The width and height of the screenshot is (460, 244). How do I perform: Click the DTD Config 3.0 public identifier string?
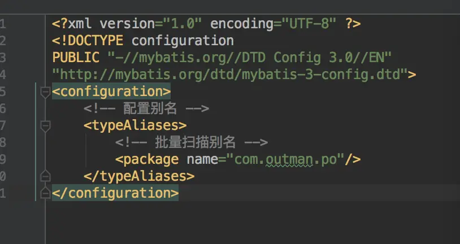[x=249, y=57]
